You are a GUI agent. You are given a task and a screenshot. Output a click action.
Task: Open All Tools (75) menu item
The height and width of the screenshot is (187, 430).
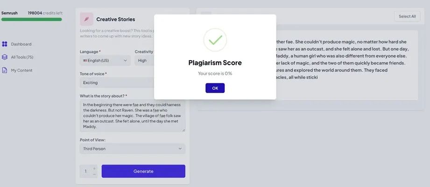tap(22, 57)
